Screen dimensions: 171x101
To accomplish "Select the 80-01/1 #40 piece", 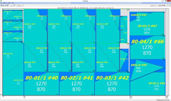I will [41, 84].
